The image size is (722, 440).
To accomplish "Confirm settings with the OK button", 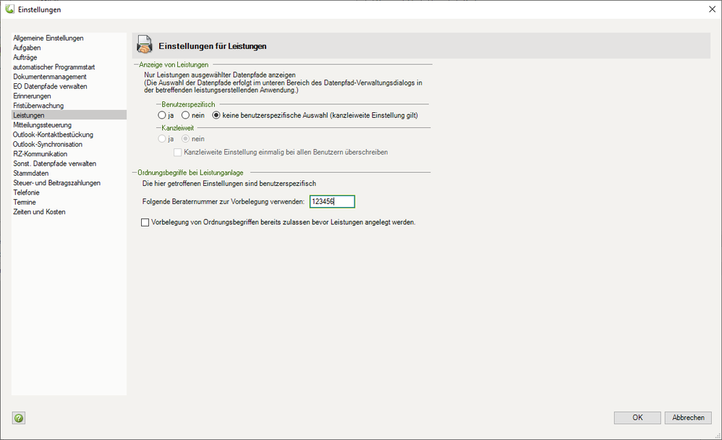I will 637,418.
